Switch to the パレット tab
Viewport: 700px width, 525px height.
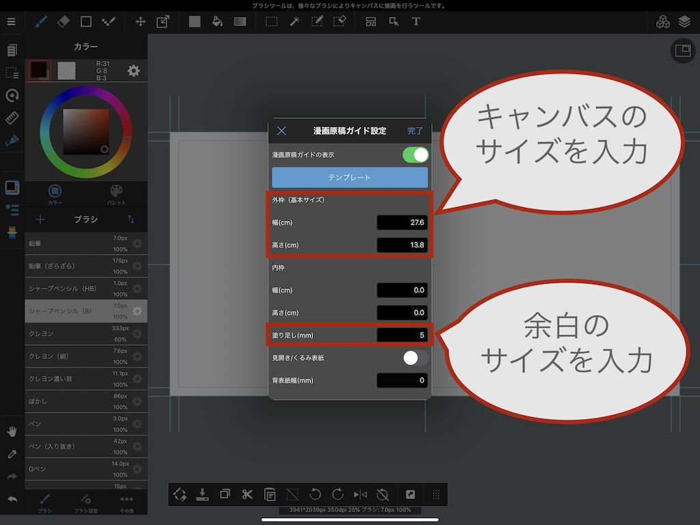click(x=116, y=193)
